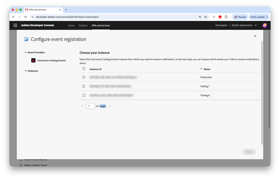The width and height of the screenshot is (280, 179).
Task: Select the APIs and services nav item
Action: pos(101,25)
